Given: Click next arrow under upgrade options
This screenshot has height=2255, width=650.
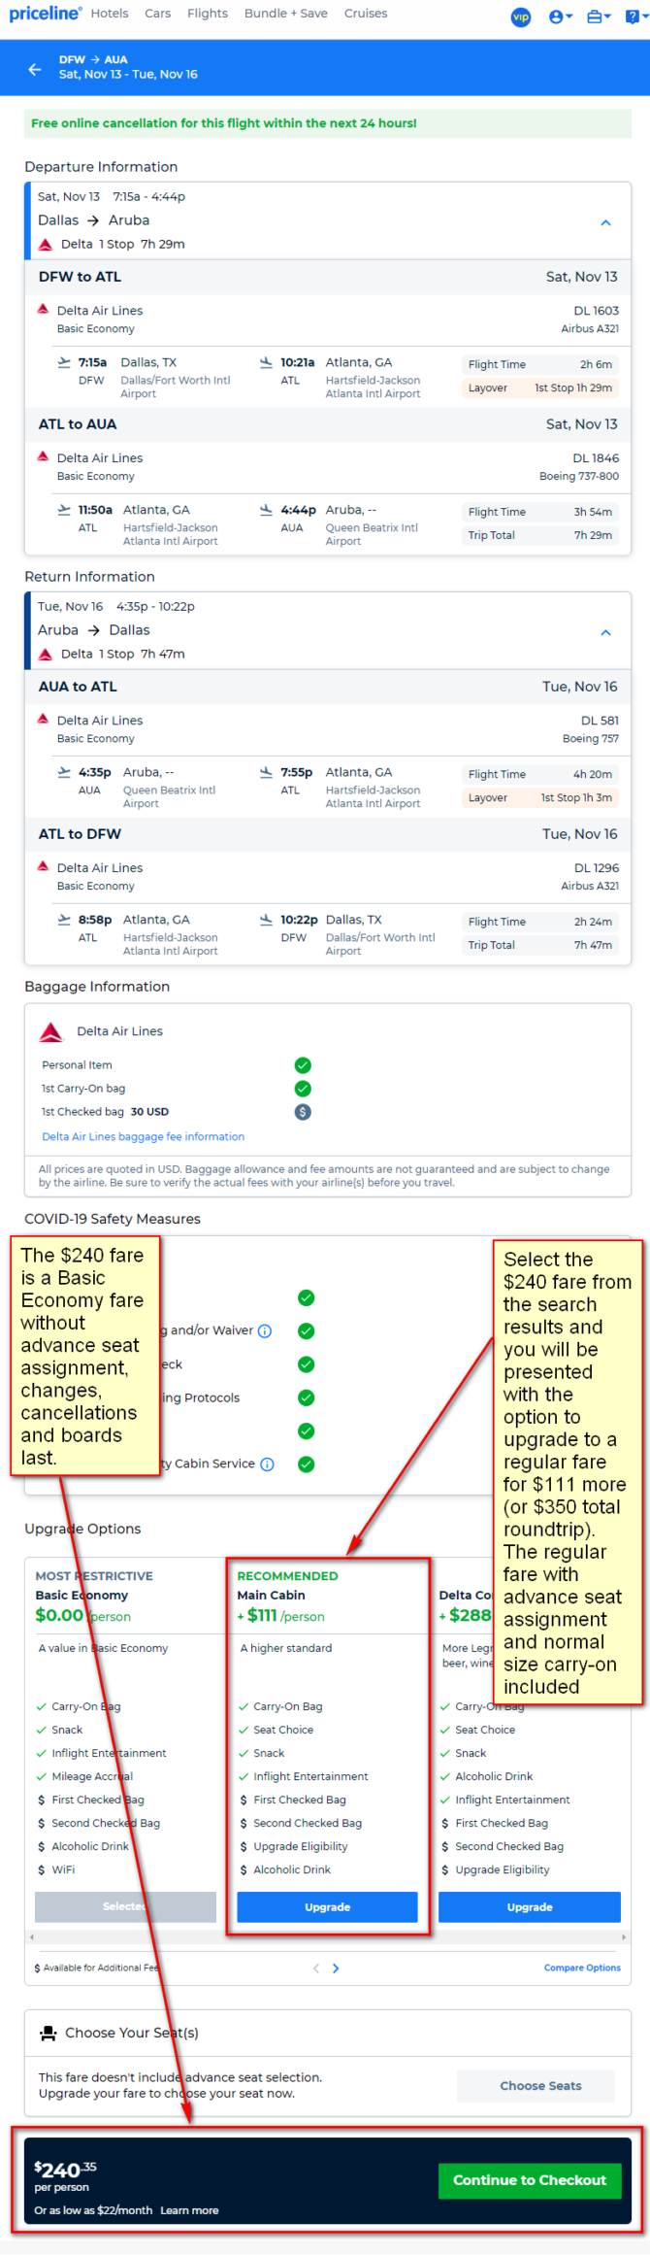Looking at the screenshot, I should click(336, 1969).
